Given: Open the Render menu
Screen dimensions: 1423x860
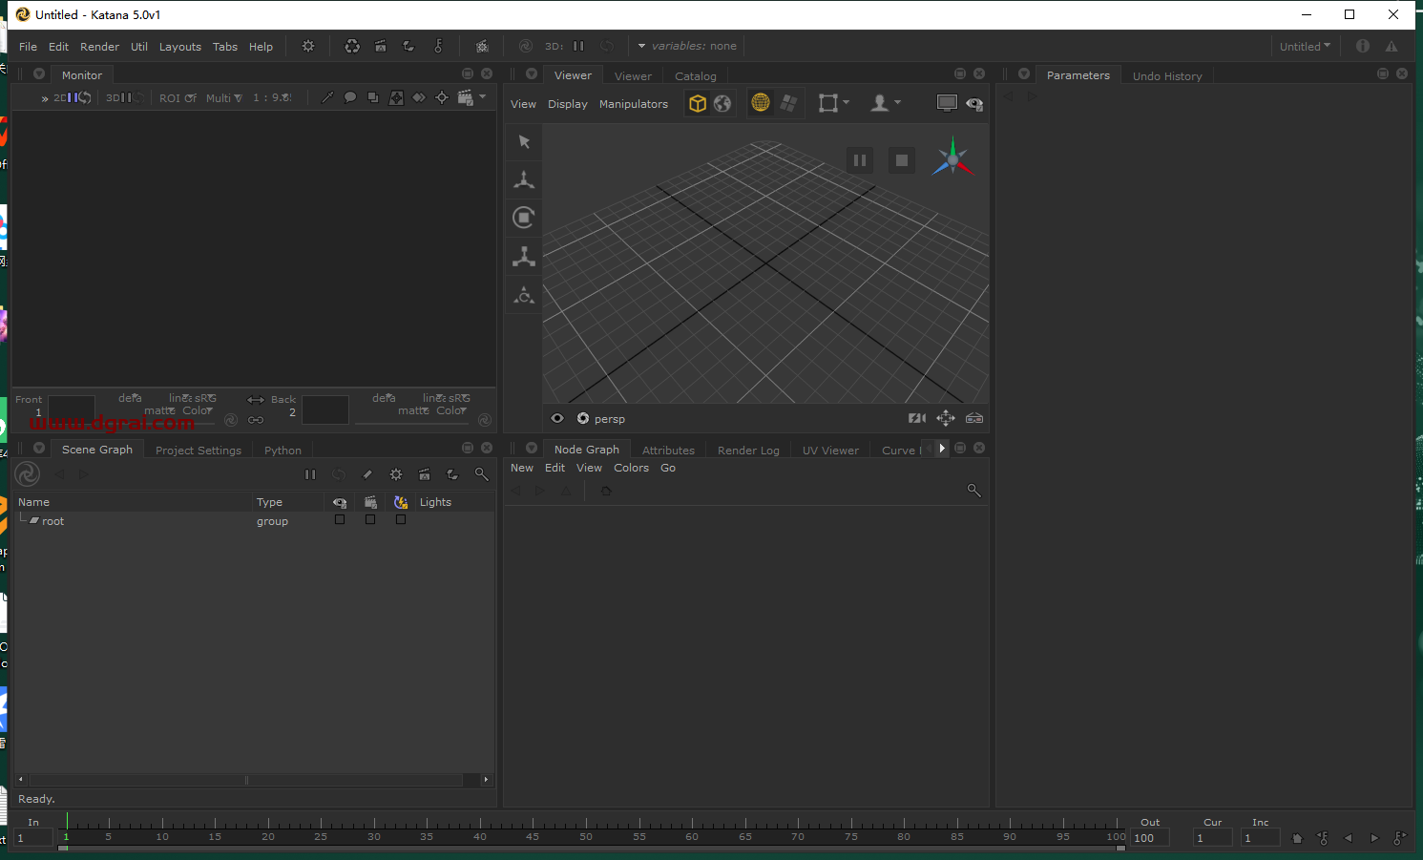Looking at the screenshot, I should coord(99,47).
